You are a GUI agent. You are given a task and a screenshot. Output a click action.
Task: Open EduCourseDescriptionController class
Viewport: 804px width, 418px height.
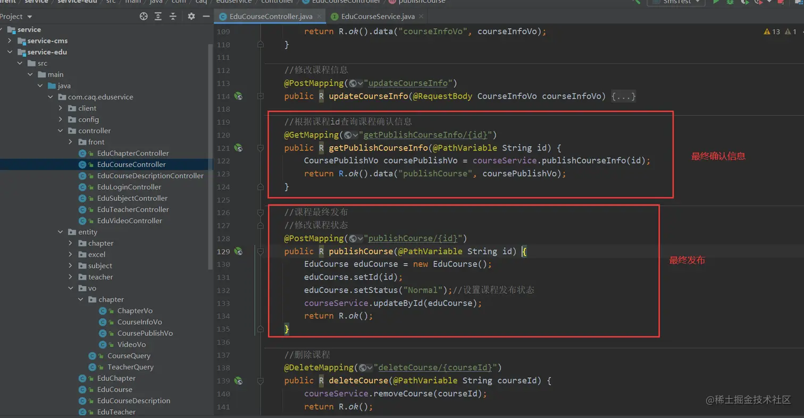[150, 176]
